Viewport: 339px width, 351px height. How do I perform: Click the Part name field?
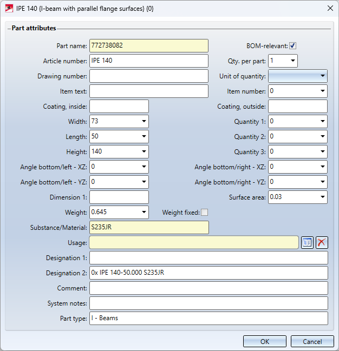click(x=148, y=46)
